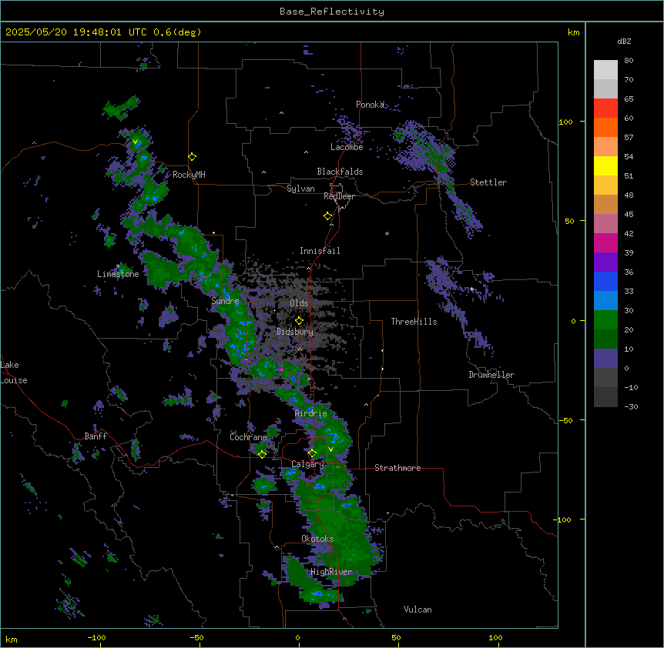This screenshot has width=664, height=648.
Task: Pick the light blue 30–33 dBZ legend swatch
Action: pyautogui.click(x=605, y=301)
